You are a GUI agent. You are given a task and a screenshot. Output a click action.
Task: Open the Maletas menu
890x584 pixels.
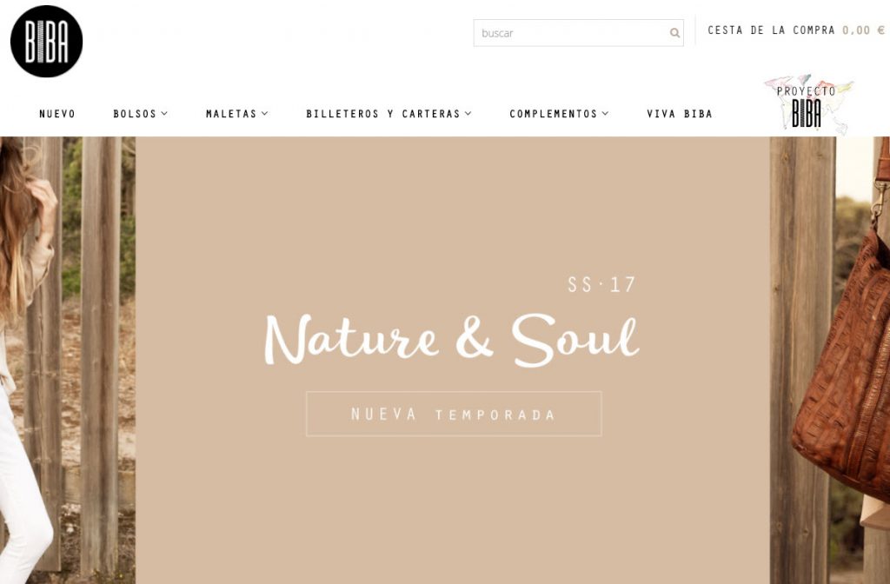point(231,114)
